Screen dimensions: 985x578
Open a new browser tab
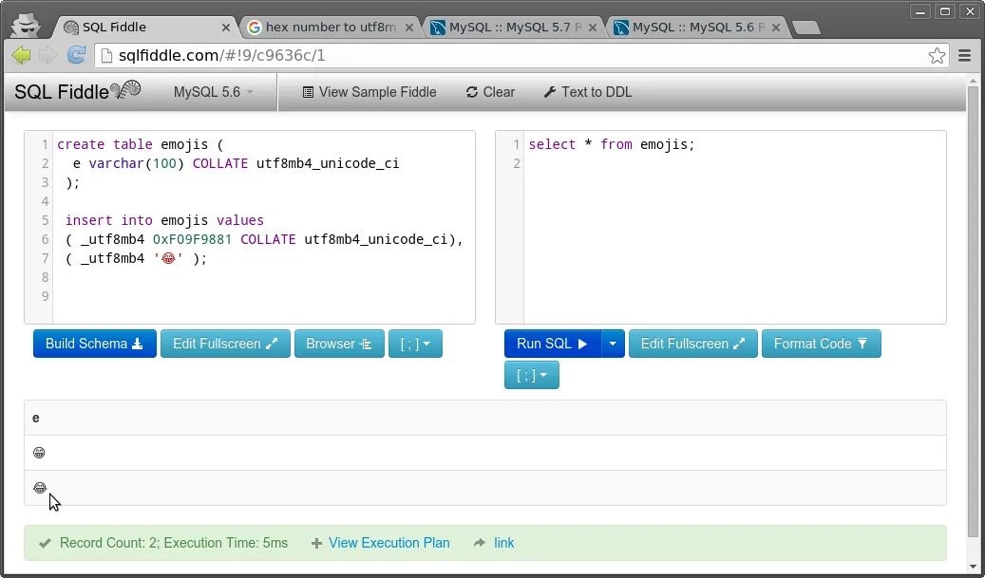click(806, 28)
